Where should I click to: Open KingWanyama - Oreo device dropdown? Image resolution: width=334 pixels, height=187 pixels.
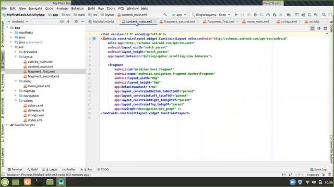click(211, 15)
